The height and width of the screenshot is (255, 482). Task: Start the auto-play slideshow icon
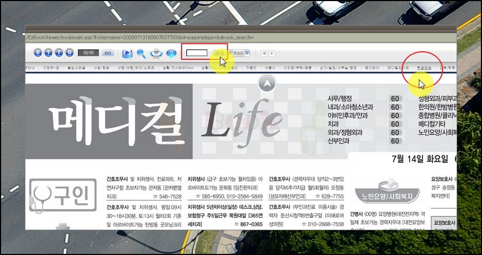pos(127,53)
